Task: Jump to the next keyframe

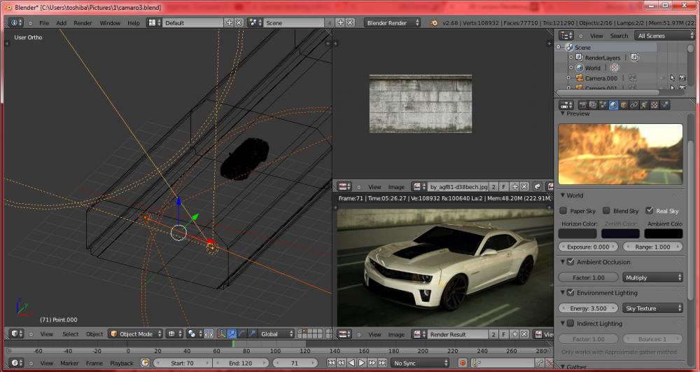Action: (x=372, y=363)
